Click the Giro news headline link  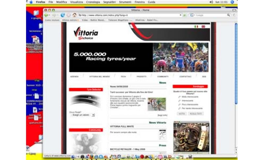point(131,92)
